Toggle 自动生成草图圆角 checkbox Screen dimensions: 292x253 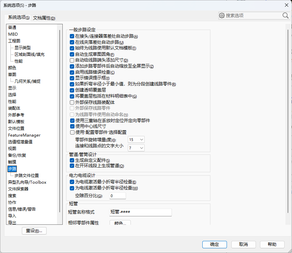coord(72,55)
